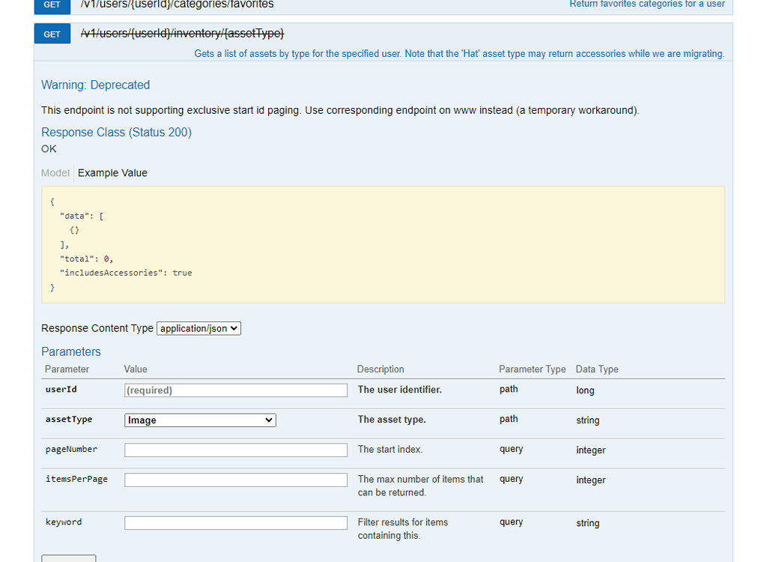Image resolution: width=758 pixels, height=562 pixels.
Task: Click the Try it out button below parameters
Action: coord(68,559)
